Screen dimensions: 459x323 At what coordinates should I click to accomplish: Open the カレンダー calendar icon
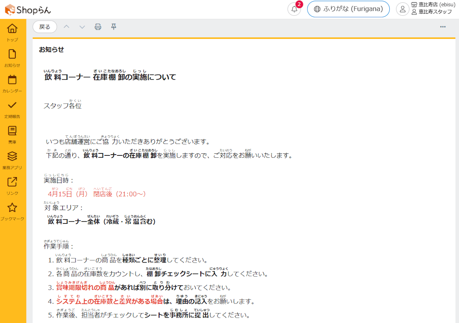pos(12,80)
